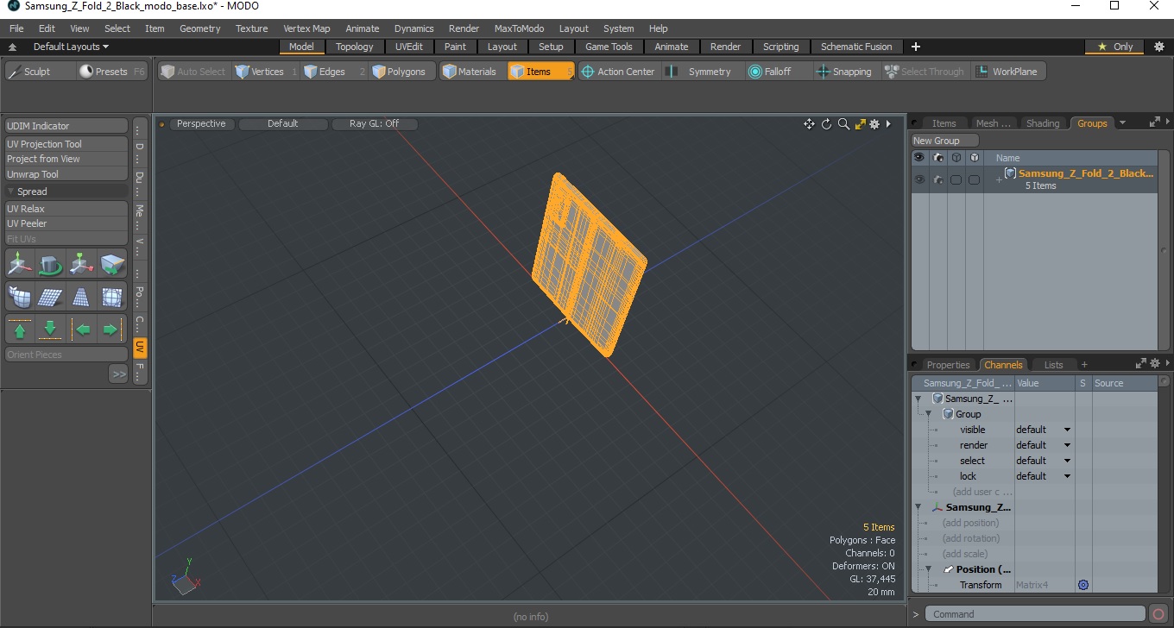
Task: Open the Vertex Map menu
Action: tap(306, 28)
